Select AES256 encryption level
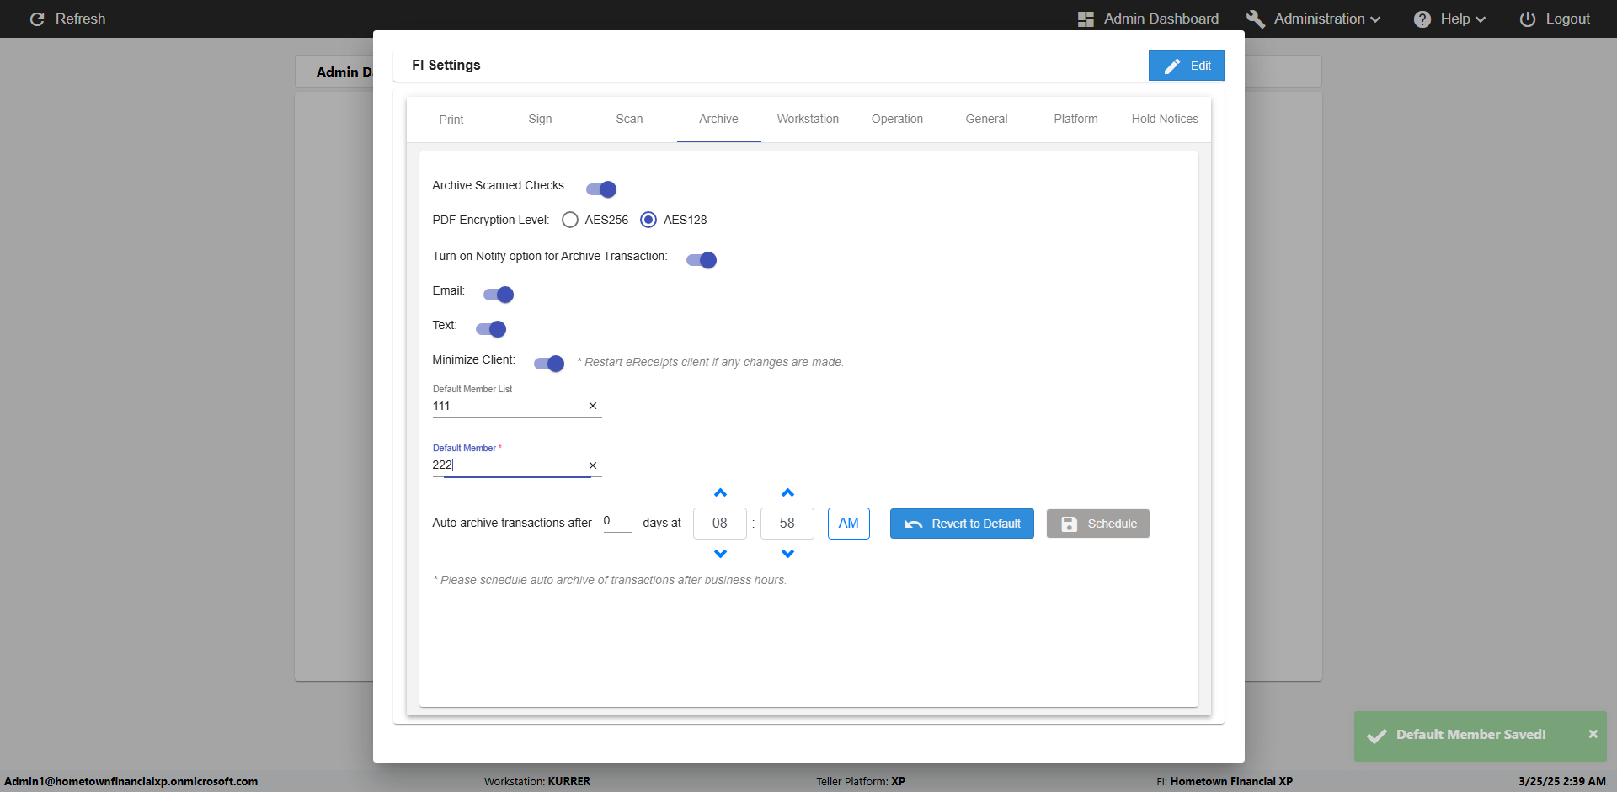This screenshot has height=792, width=1617. pyautogui.click(x=570, y=220)
